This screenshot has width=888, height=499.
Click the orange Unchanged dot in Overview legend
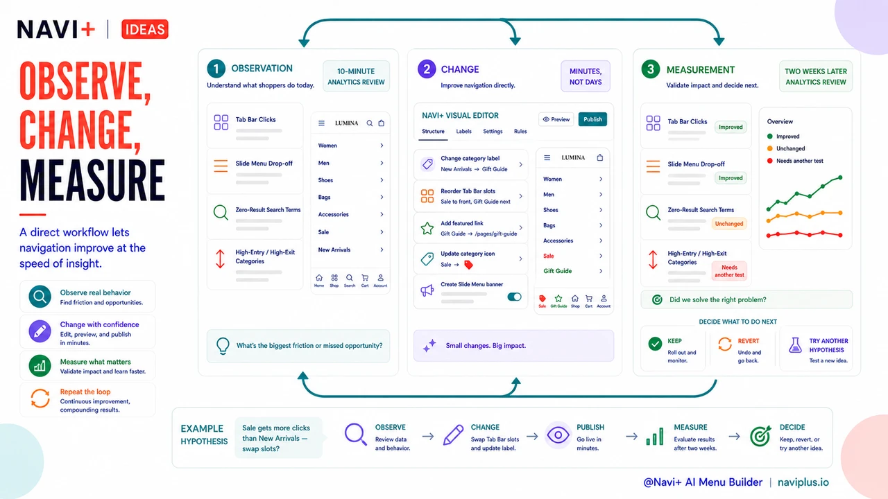770,148
